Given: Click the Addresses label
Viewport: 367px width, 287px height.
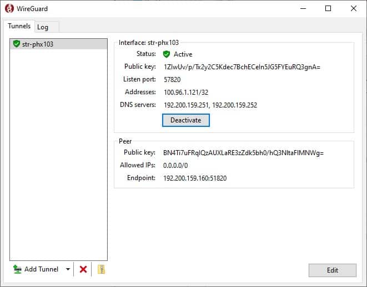Looking at the screenshot, I should click(140, 92).
